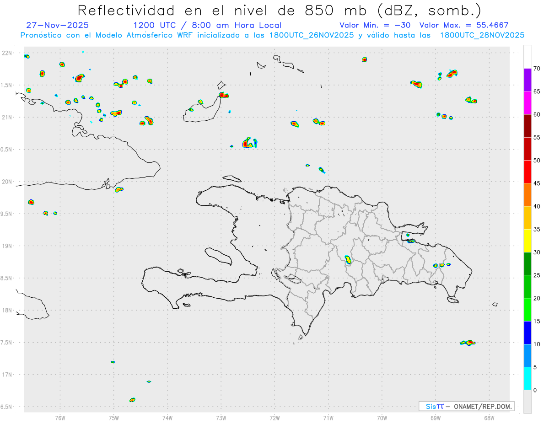Click the dark green 25–30 dBZ swatch
The image size is (549, 424).
(x=527, y=263)
